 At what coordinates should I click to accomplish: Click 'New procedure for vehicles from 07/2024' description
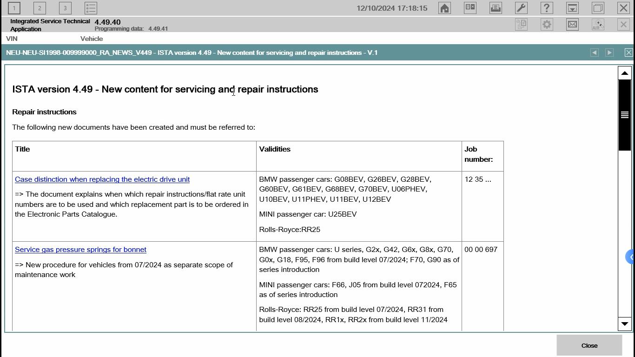coord(124,270)
